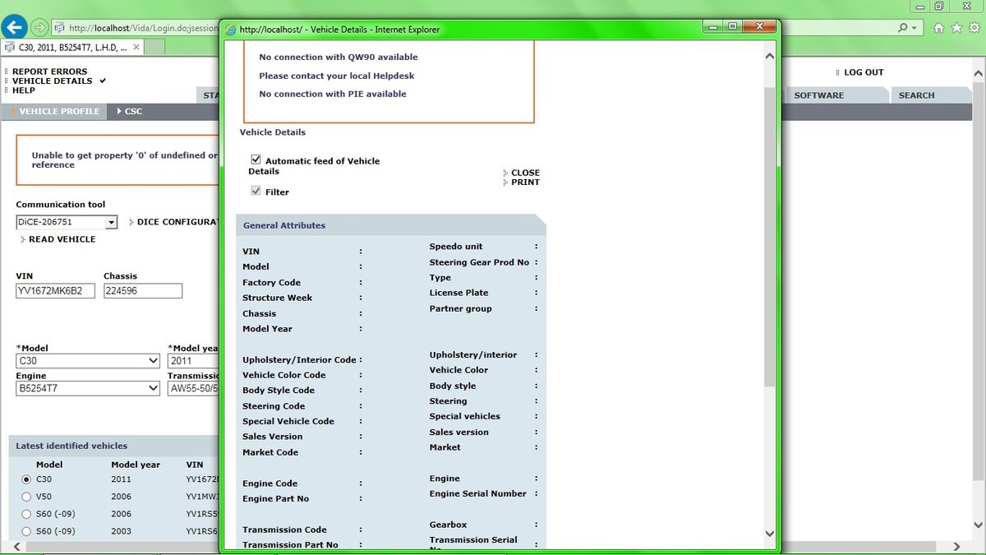986x555 pixels.
Task: Select the V50 radio button
Action: coord(26,497)
